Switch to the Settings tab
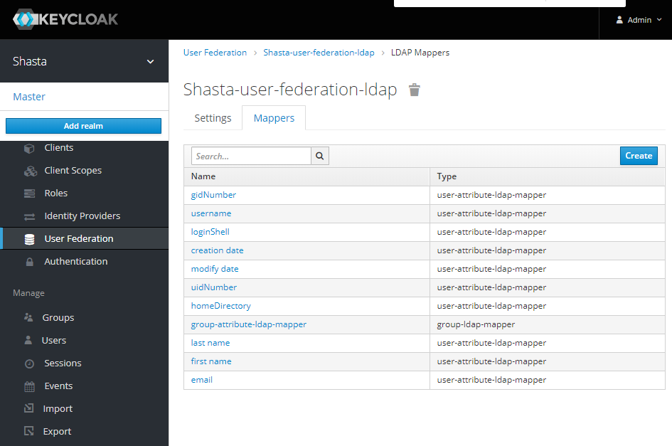The height and width of the screenshot is (446, 672). point(213,117)
